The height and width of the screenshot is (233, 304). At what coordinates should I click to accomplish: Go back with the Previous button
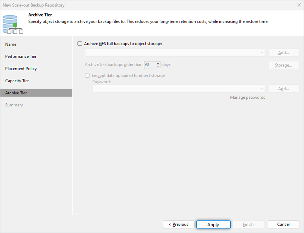pyautogui.click(x=178, y=224)
